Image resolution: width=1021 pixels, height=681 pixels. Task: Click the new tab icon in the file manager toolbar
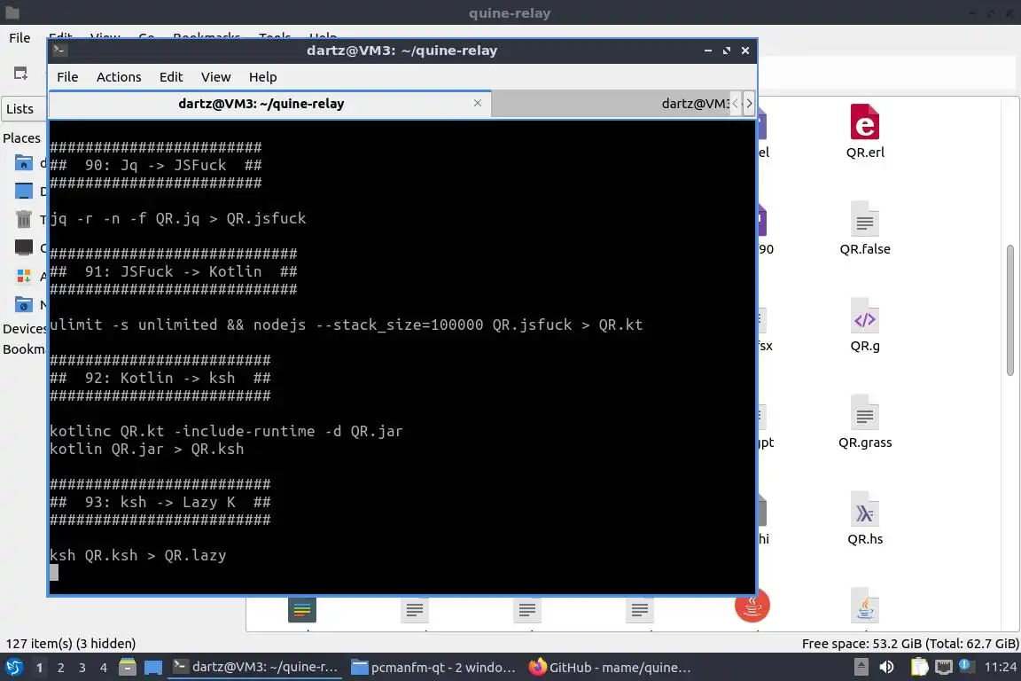(21, 73)
